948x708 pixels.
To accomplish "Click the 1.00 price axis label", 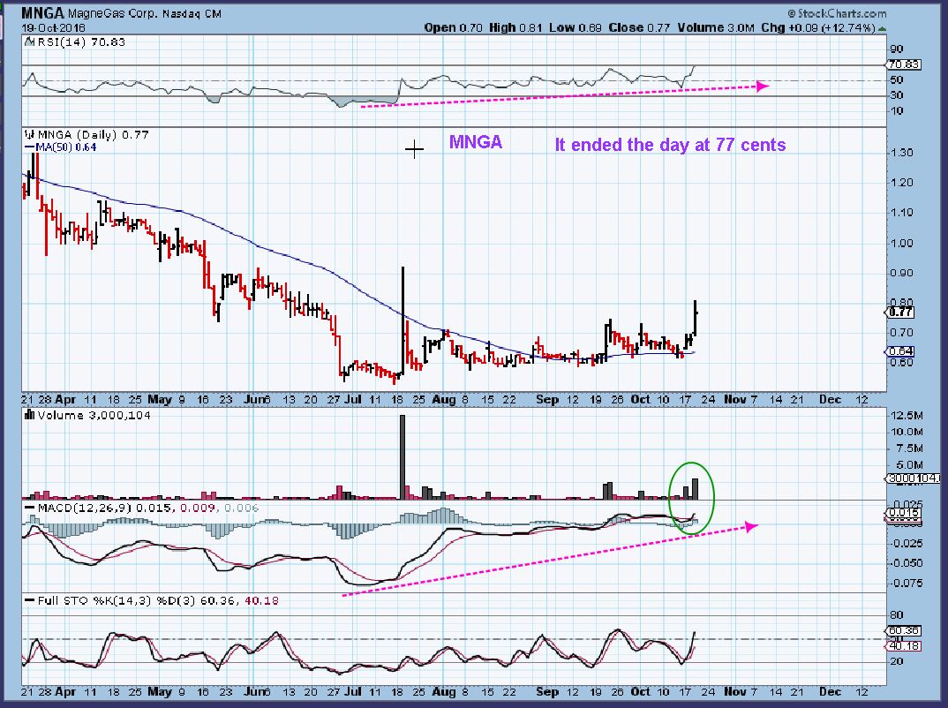I will (901, 243).
